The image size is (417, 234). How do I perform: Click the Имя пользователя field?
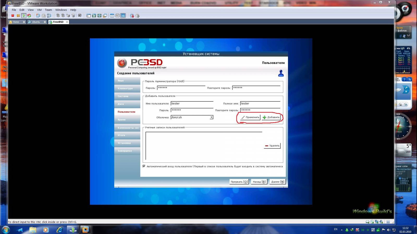(192, 103)
